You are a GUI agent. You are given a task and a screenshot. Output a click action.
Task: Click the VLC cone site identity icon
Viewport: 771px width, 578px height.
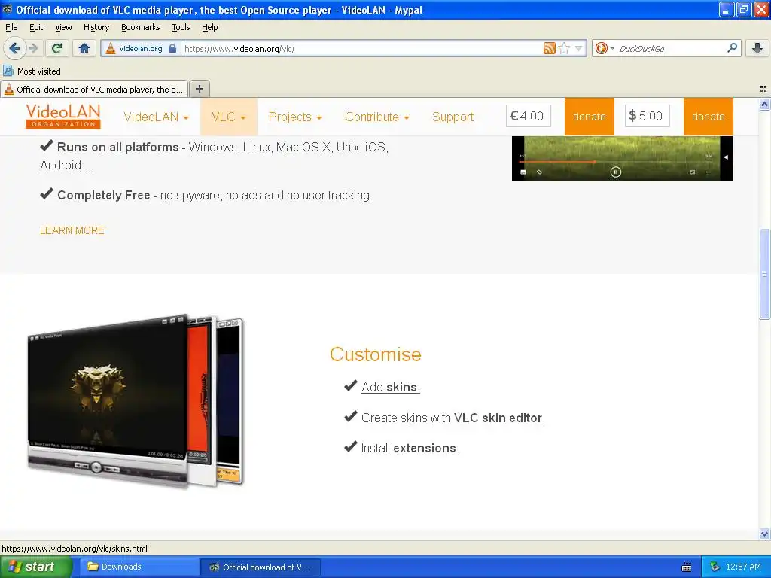click(111, 48)
